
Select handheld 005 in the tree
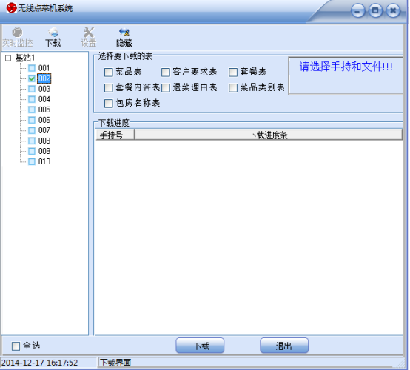(44, 110)
